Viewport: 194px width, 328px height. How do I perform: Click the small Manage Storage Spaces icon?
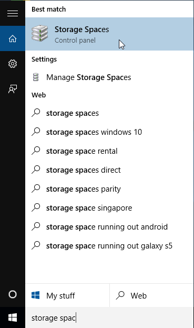[x=36, y=77]
